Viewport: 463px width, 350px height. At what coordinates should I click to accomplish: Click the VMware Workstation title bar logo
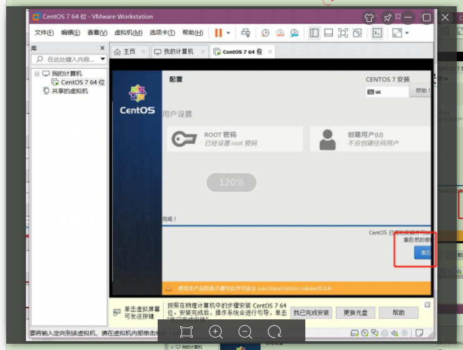36,16
